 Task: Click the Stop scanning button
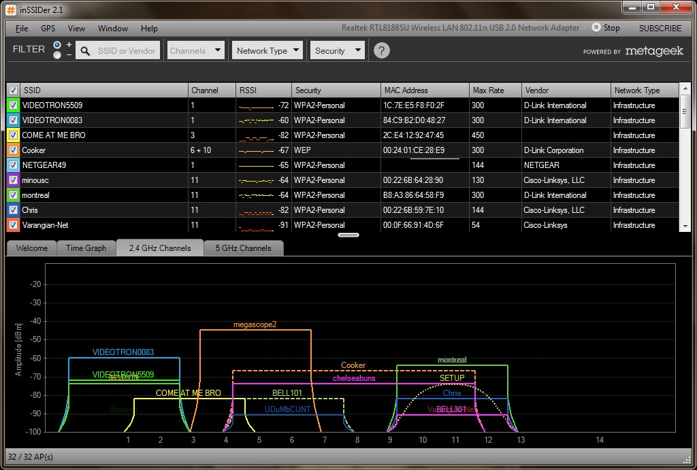pyautogui.click(x=605, y=28)
